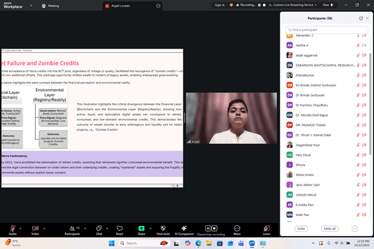Open the Zoom icon in the taskbar

click(252, 243)
